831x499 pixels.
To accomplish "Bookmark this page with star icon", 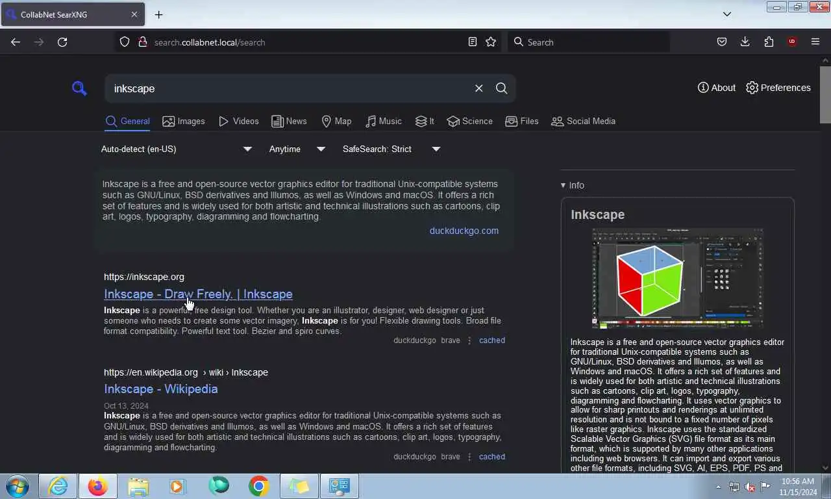I will tap(491, 42).
